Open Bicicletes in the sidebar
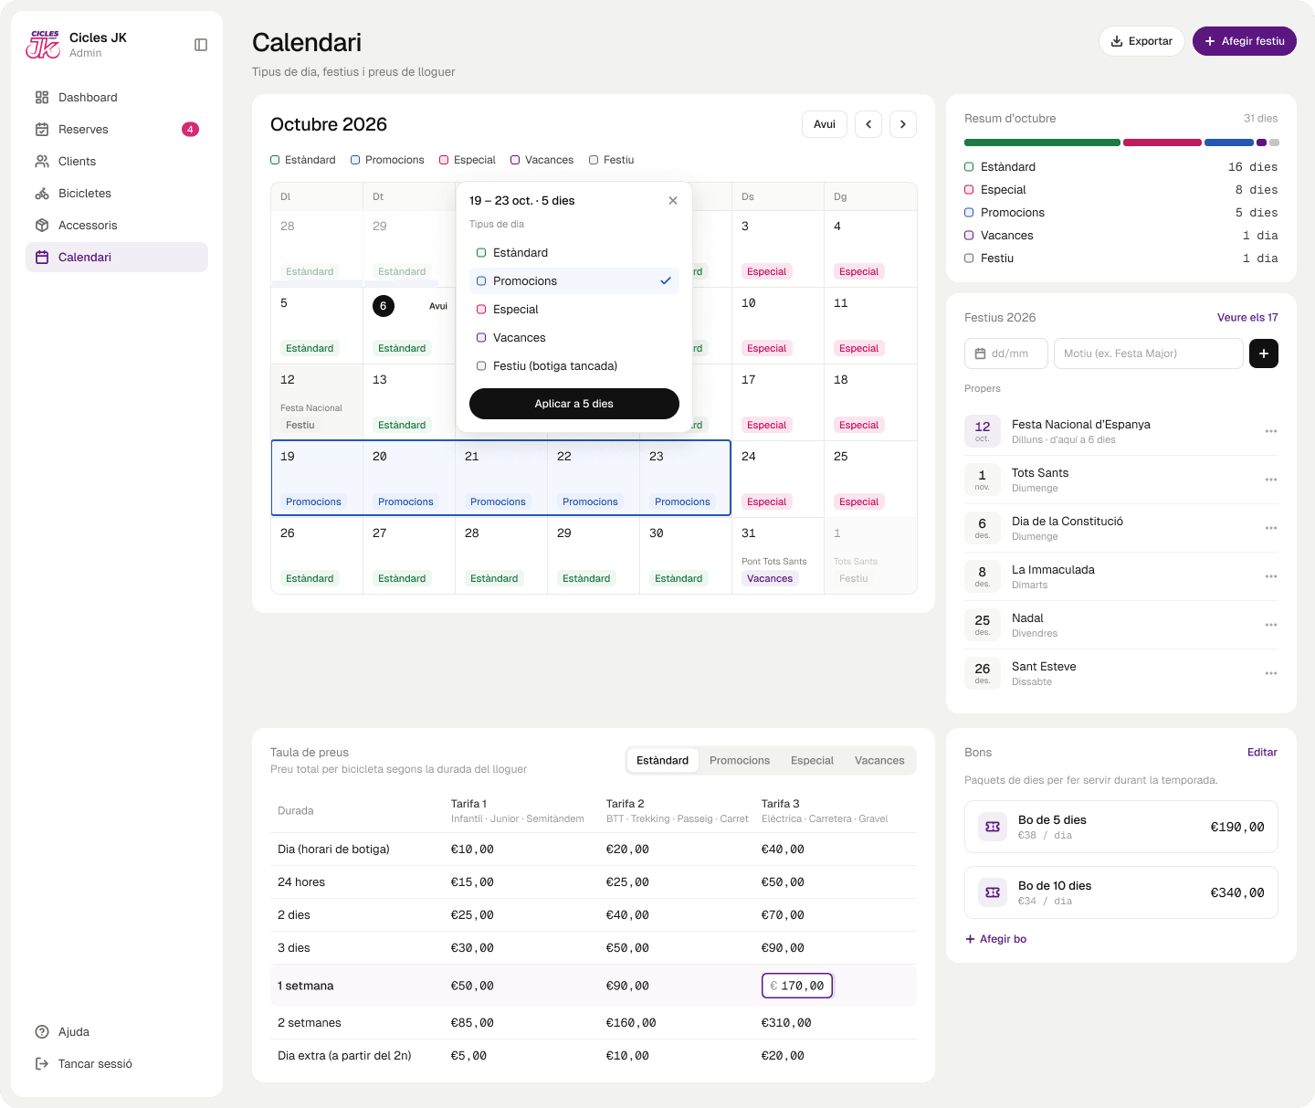Screen dimensions: 1315x1108 tap(117, 193)
